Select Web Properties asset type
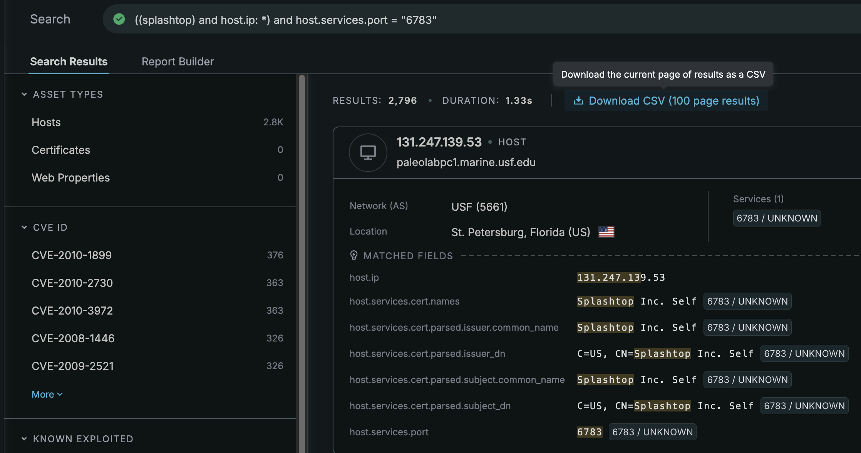 coord(71,178)
